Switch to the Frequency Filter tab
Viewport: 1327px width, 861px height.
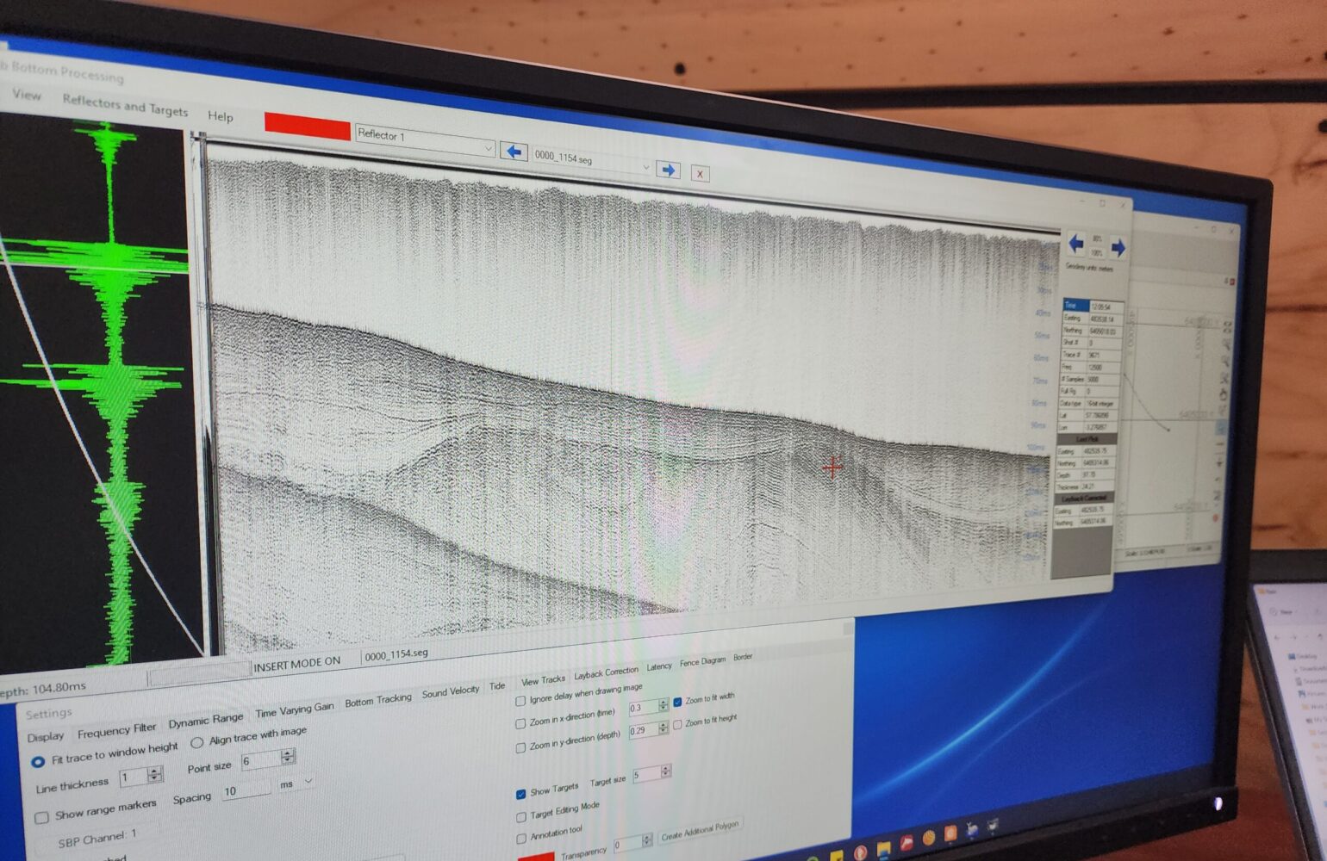[x=116, y=731]
